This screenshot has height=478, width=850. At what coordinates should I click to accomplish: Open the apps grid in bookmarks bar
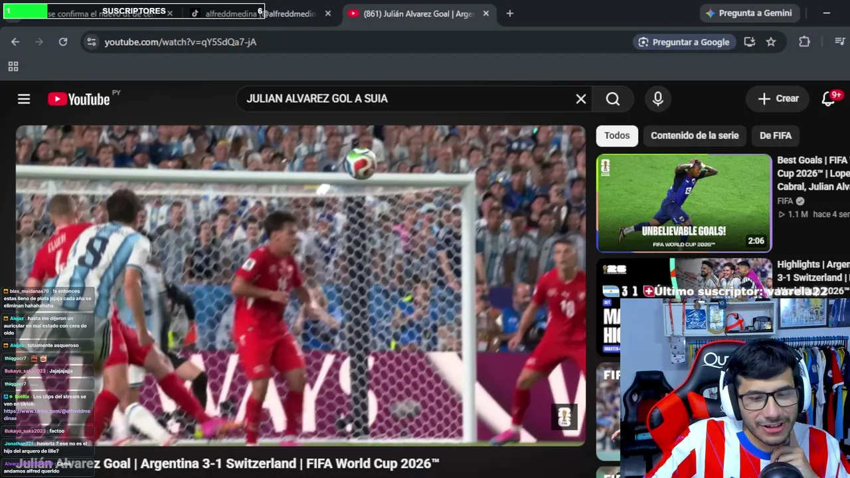[x=13, y=66]
